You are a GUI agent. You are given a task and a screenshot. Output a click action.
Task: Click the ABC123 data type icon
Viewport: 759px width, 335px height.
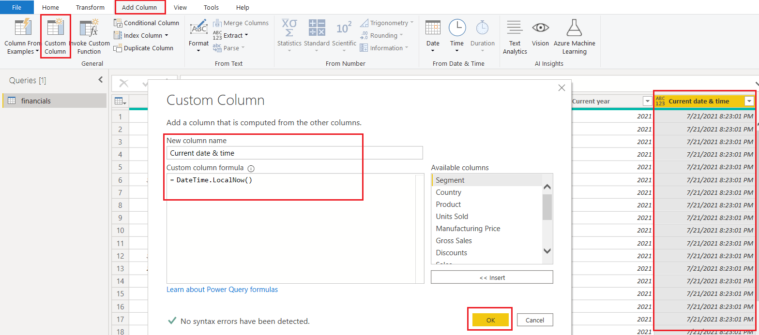tap(660, 101)
